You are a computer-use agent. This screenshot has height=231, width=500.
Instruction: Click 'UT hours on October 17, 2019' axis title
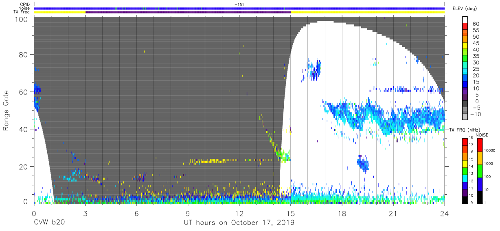(239, 223)
